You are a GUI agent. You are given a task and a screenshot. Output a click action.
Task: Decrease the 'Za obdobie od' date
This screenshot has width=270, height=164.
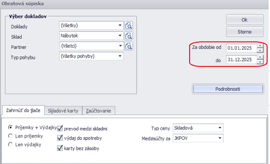[x=260, y=50]
